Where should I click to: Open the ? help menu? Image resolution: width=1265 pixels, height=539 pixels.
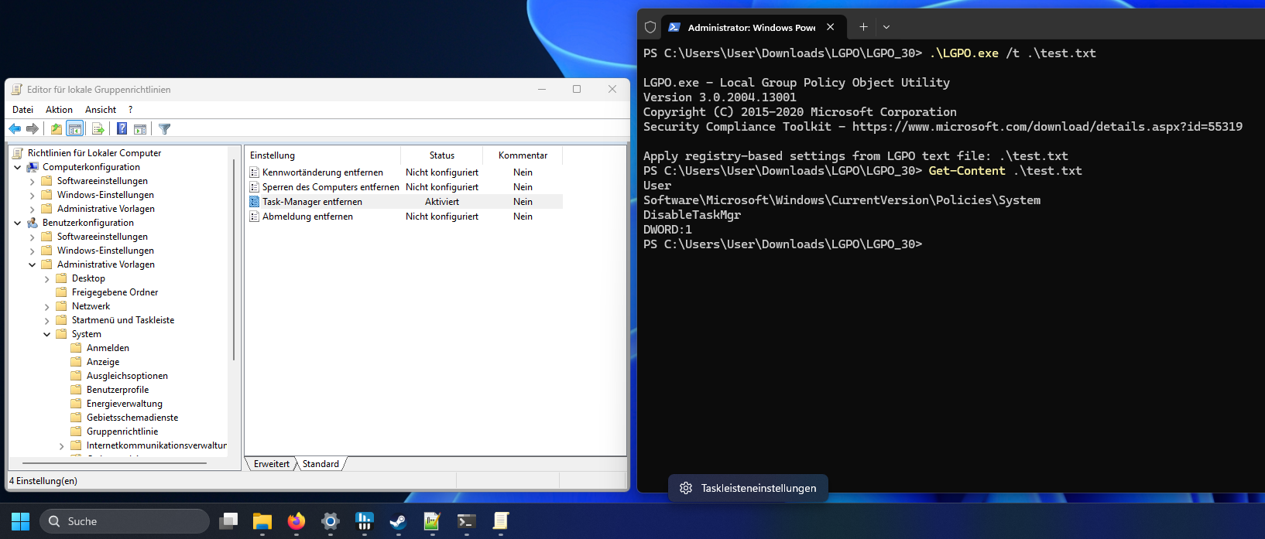coord(130,110)
